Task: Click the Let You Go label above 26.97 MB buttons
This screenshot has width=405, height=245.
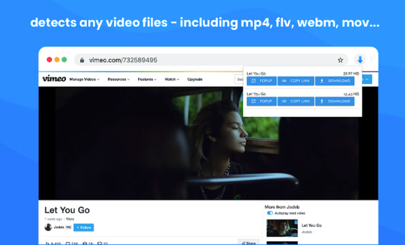Action: [256, 74]
